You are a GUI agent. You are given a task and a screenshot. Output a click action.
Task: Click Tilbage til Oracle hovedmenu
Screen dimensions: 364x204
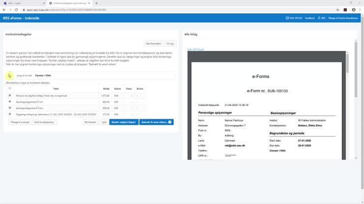[x=344, y=18]
